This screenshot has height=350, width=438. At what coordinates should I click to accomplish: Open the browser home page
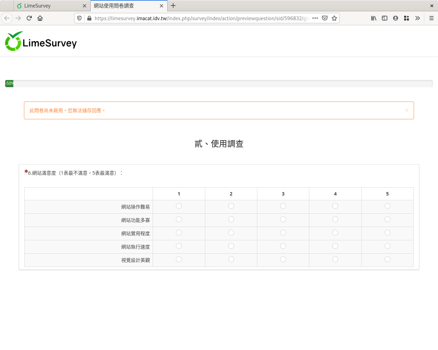click(x=40, y=18)
